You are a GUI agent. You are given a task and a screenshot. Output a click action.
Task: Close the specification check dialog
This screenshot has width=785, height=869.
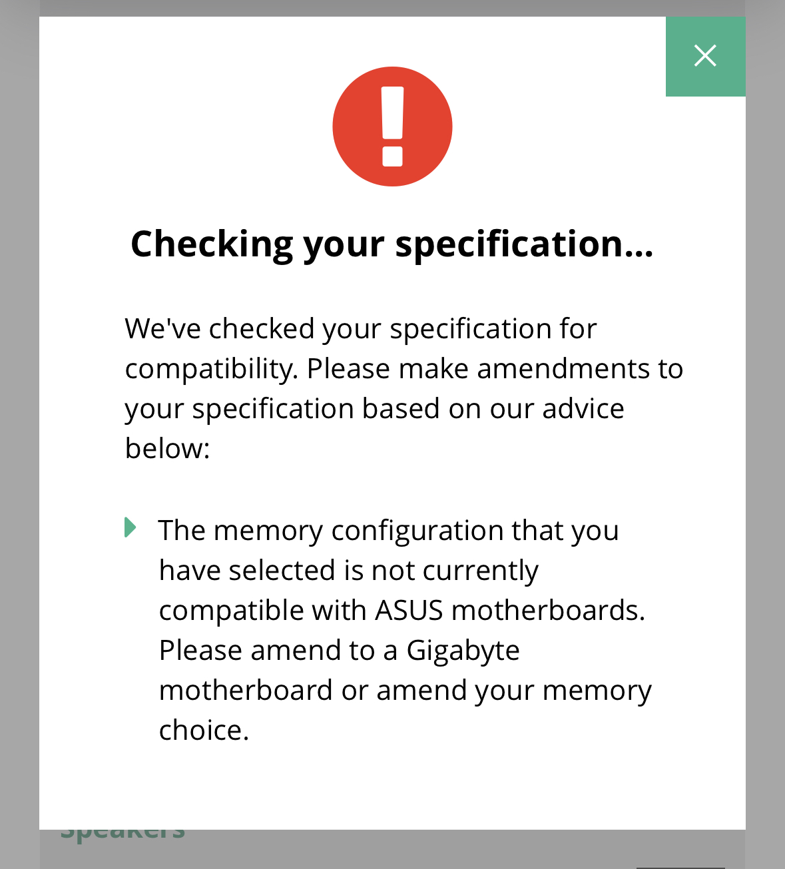[705, 56]
